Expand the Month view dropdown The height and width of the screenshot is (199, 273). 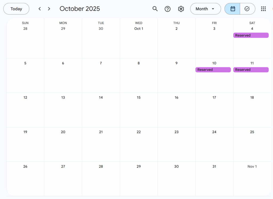(x=206, y=9)
